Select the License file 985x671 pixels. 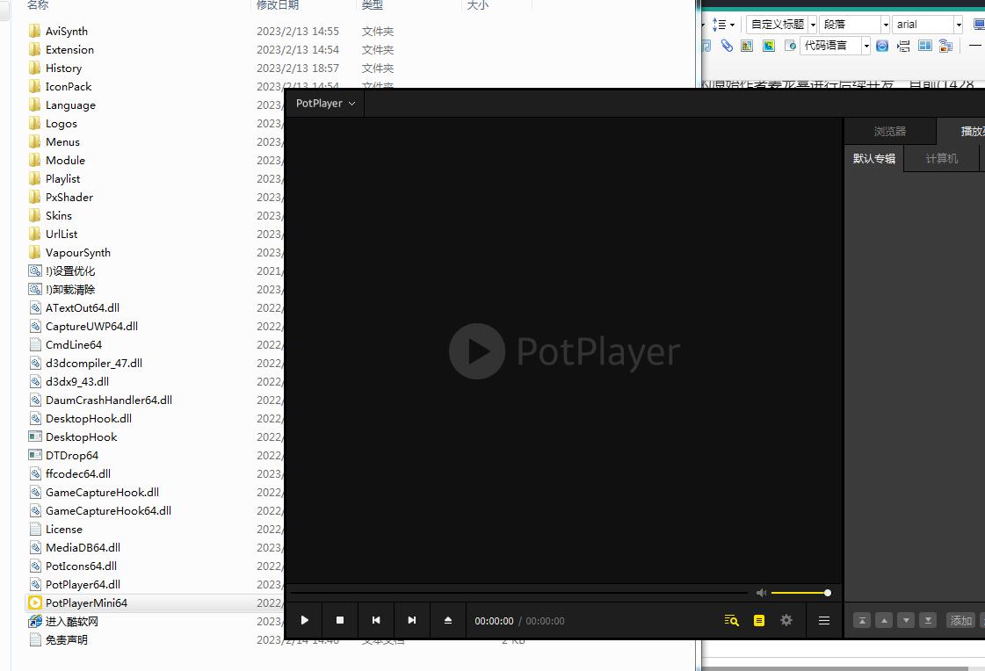(63, 529)
